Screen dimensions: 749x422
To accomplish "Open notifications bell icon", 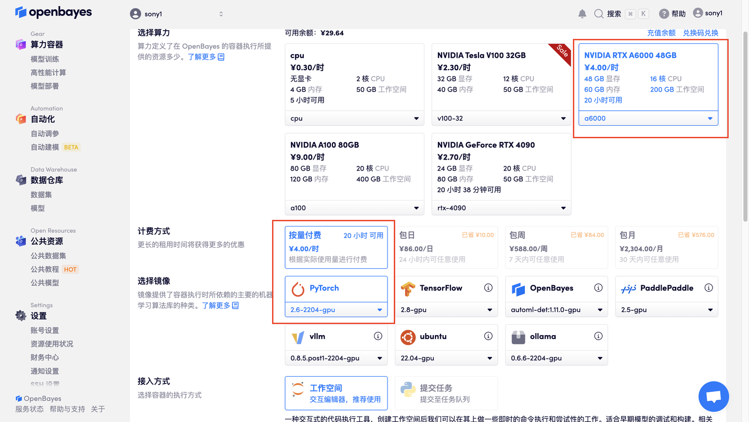I will point(582,14).
